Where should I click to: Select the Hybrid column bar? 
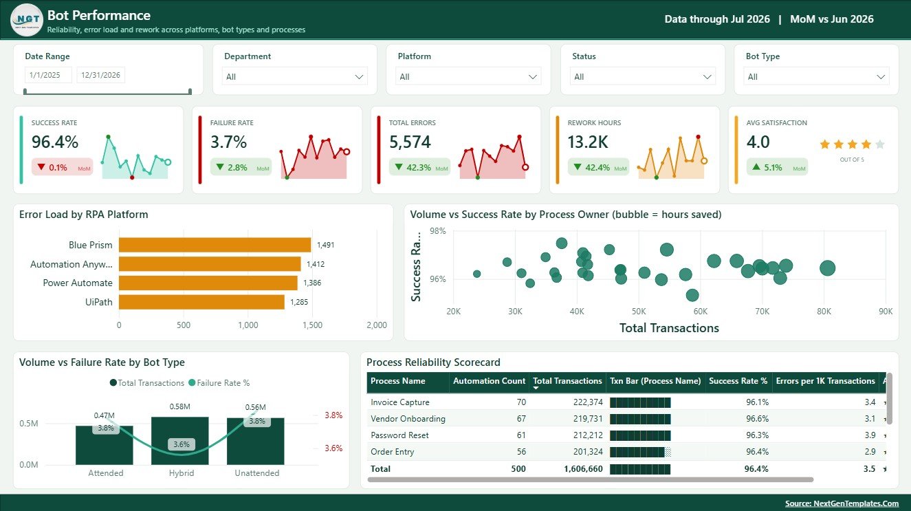pyautogui.click(x=180, y=441)
